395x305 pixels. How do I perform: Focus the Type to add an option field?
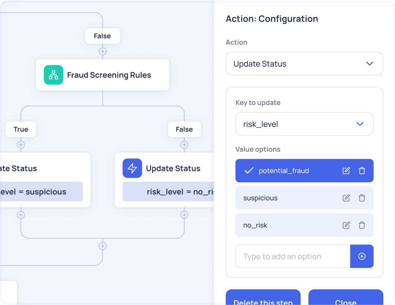tap(293, 256)
